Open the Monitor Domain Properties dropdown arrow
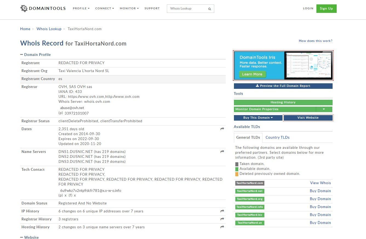This screenshot has height=239, width=366. (324, 109)
